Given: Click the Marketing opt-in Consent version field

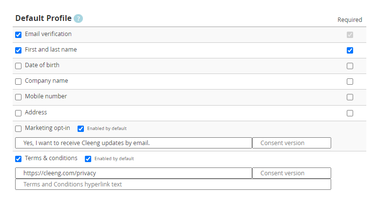Looking at the screenshot, I should pos(292,143).
